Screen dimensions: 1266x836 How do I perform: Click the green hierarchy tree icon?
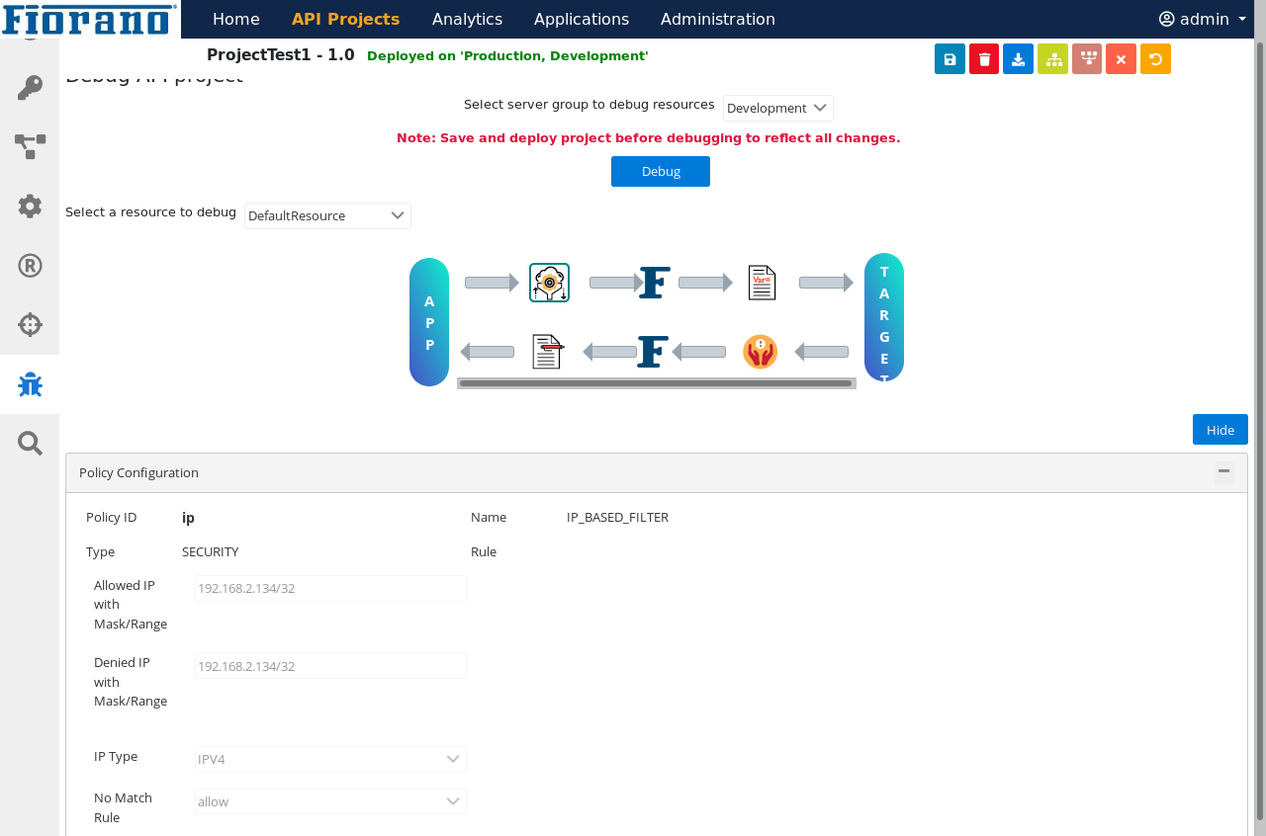point(1052,59)
